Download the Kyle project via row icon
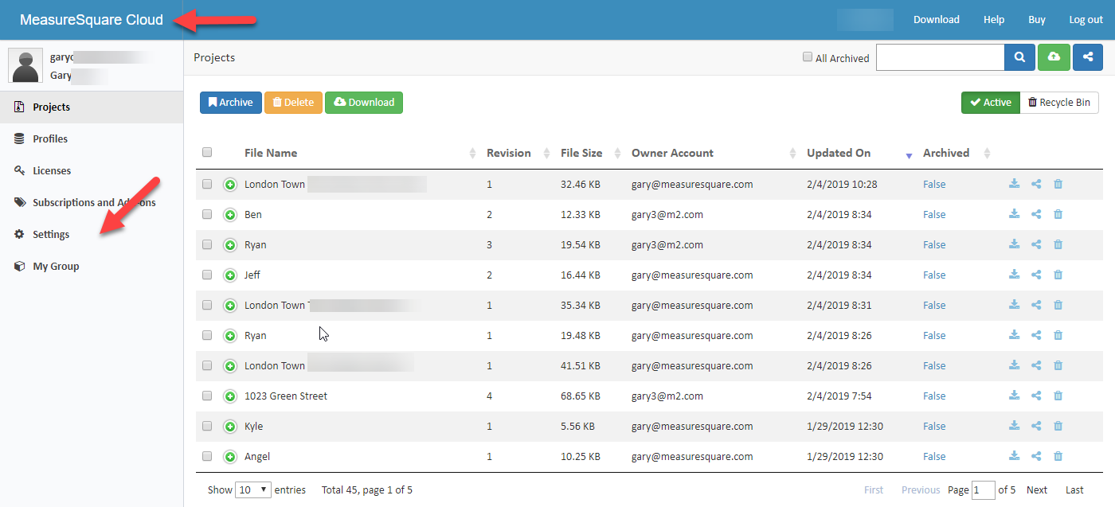Viewport: 1115px width, 507px height. tap(1014, 426)
